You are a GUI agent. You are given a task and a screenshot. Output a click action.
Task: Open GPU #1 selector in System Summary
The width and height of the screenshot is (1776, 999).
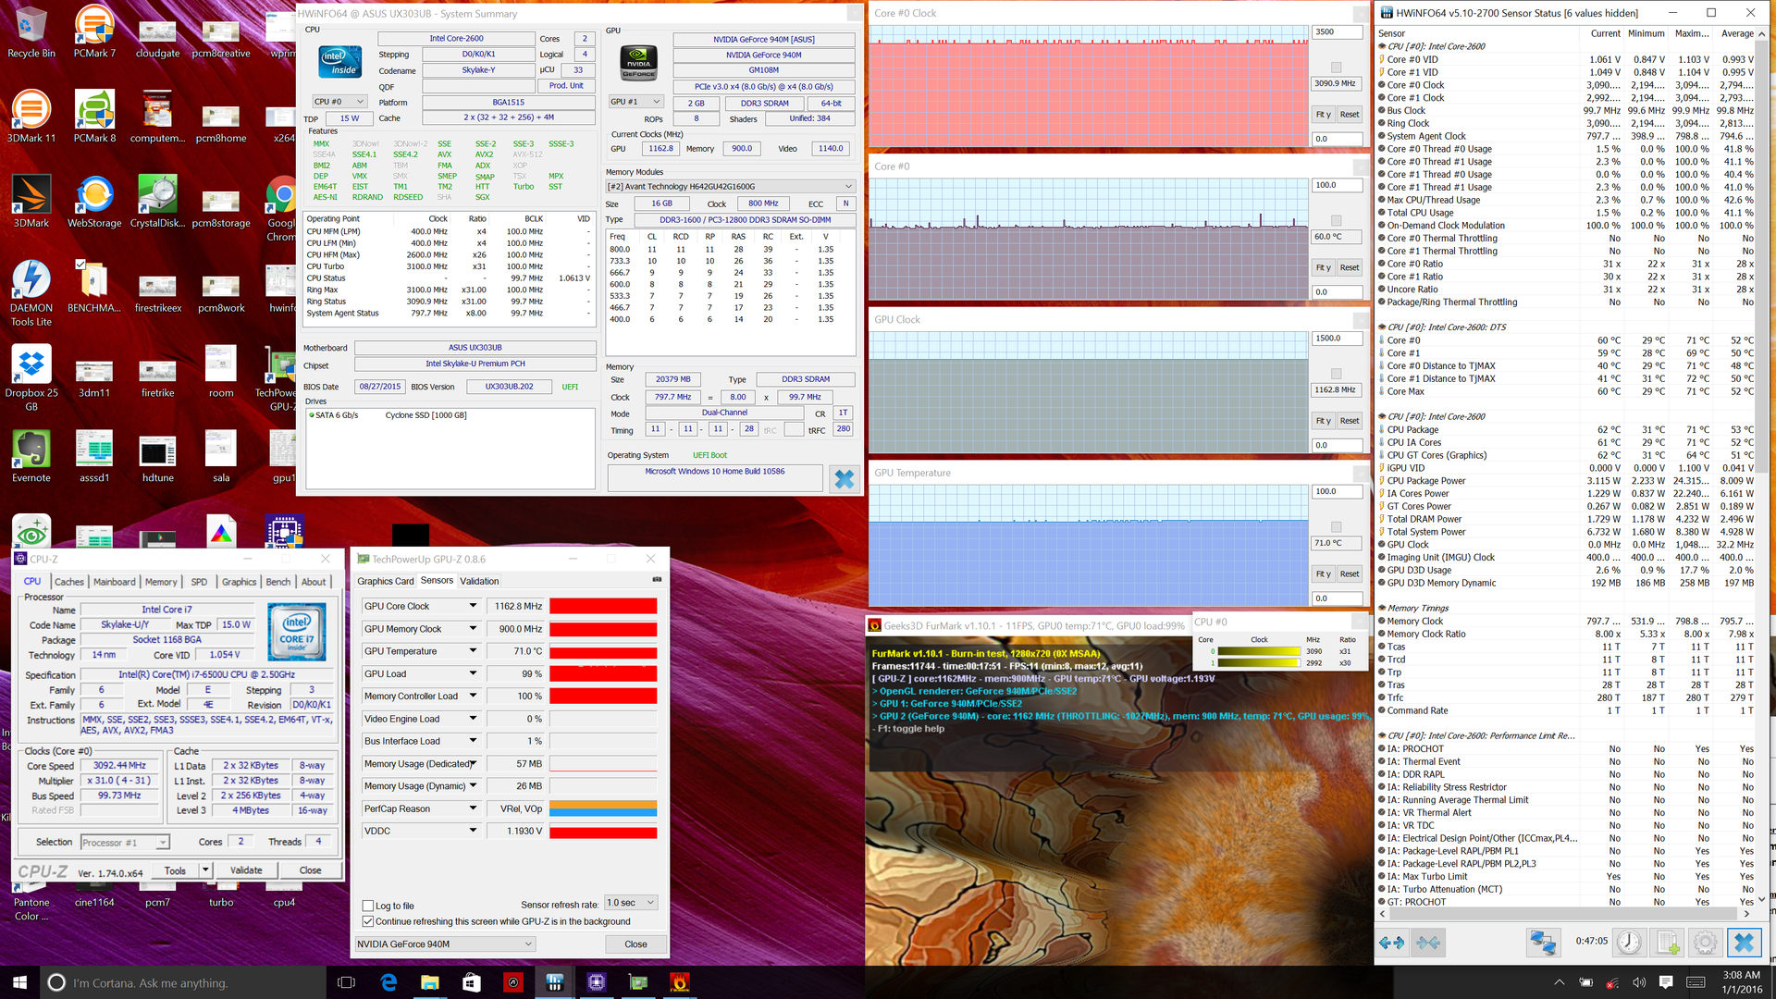635,102
